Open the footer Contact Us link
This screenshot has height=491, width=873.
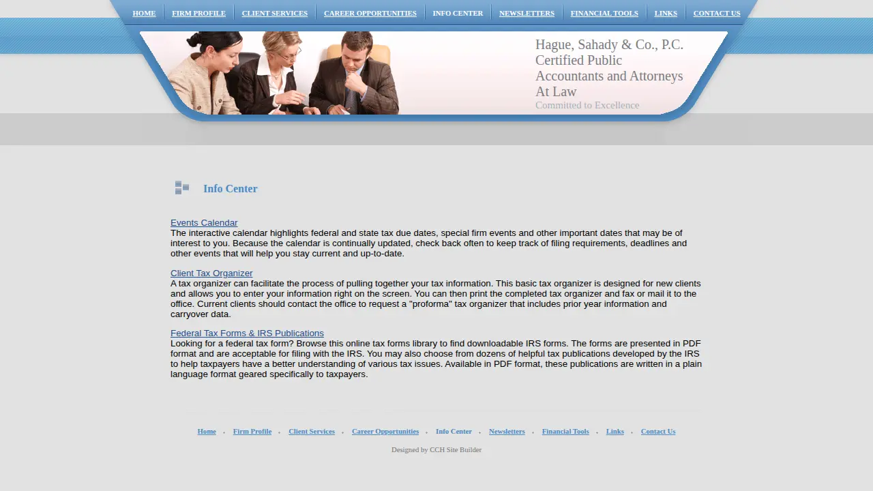658,431
